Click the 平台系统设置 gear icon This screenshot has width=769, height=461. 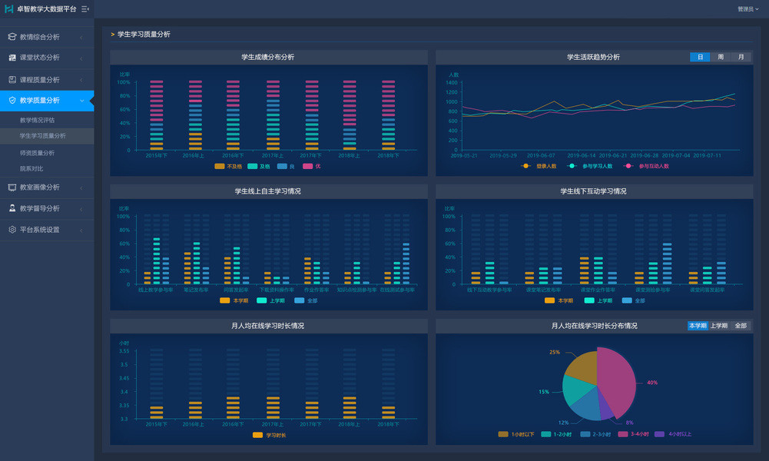tap(12, 230)
